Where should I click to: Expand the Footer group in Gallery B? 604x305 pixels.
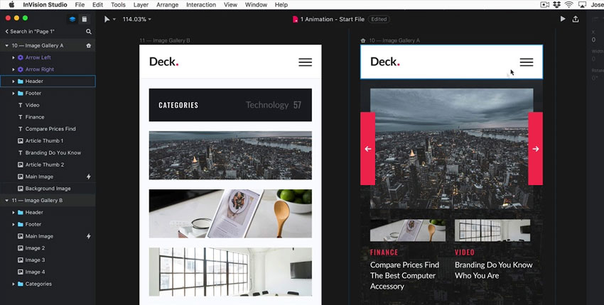tap(14, 224)
